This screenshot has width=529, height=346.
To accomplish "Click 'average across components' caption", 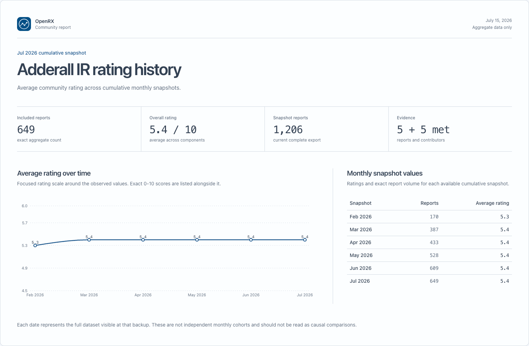I will coord(177,140).
